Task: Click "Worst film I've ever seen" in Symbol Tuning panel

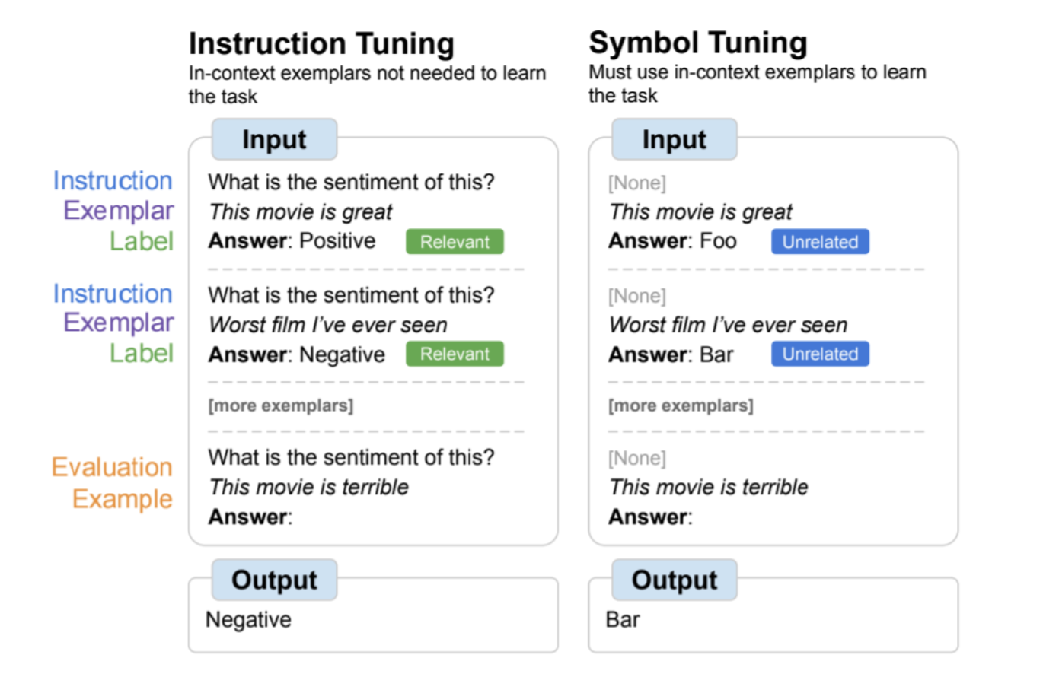Action: click(727, 325)
